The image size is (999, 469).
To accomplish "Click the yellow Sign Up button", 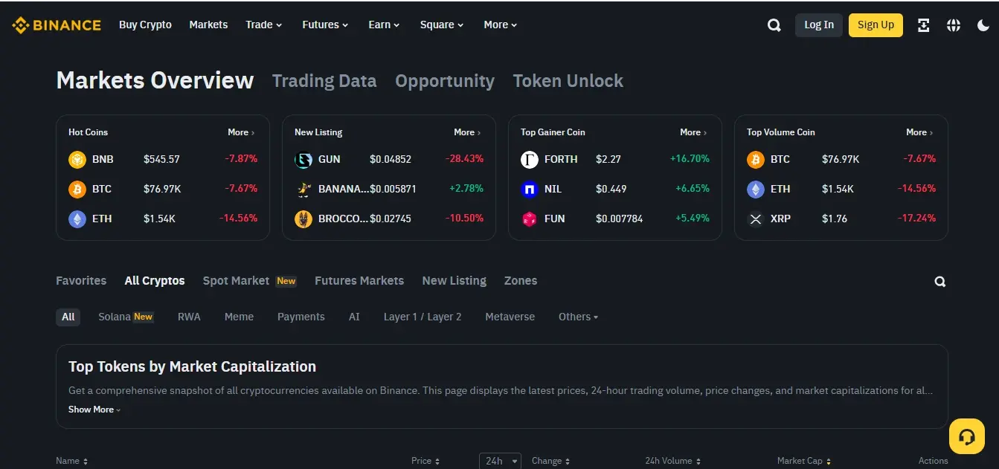I will pos(876,25).
